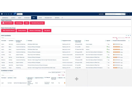The image size is (132, 99).
Task: Click the highlighted share network icon in the top bar
Action: click(x=15, y=14)
